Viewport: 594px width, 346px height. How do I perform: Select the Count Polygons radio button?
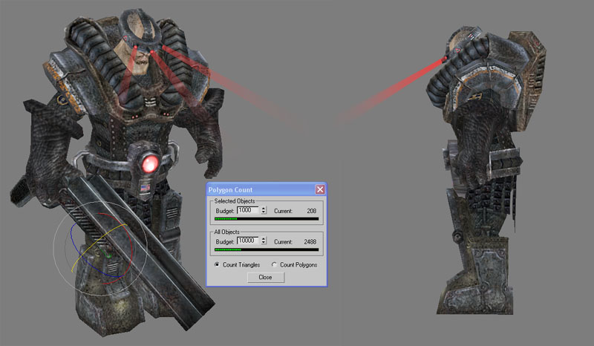pyautogui.click(x=274, y=264)
